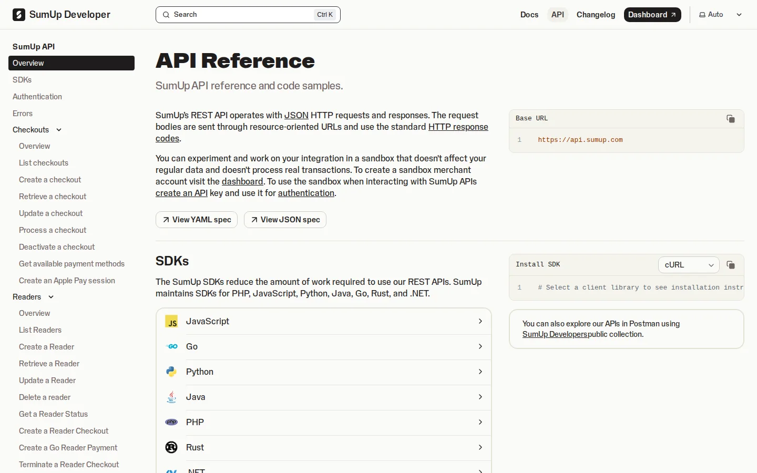The image size is (757, 473).
Task: Open Overview under Readers
Action: coord(35,313)
